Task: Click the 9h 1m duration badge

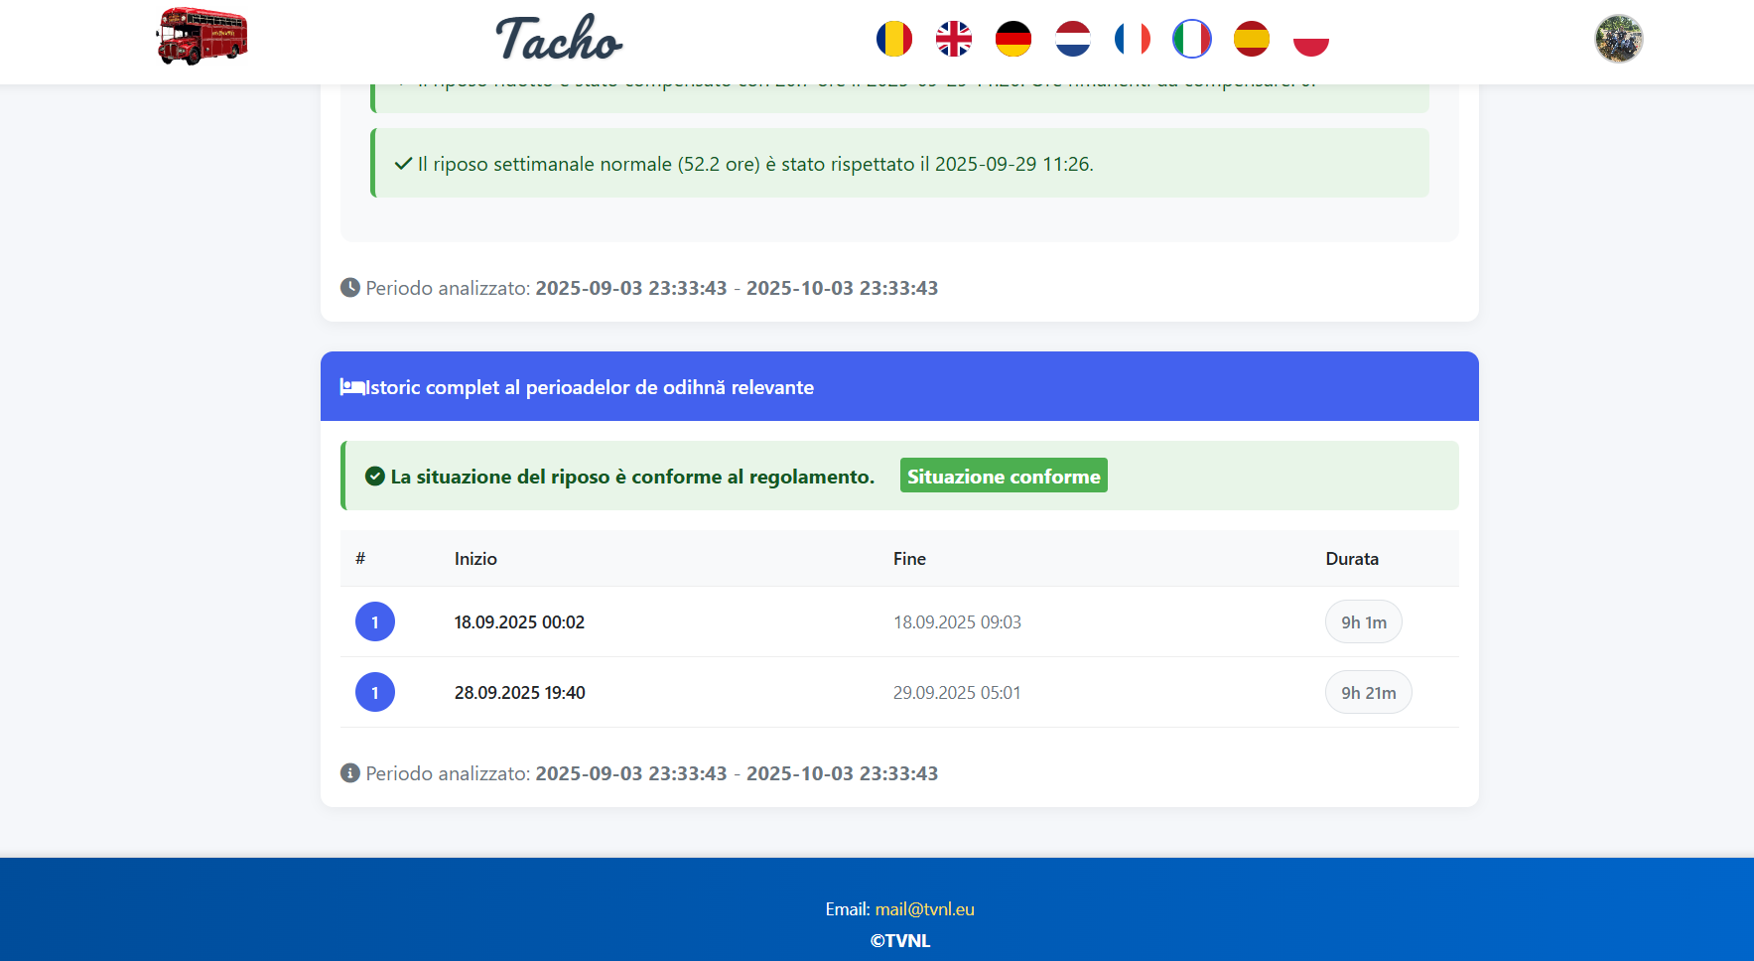Action: 1363,622
